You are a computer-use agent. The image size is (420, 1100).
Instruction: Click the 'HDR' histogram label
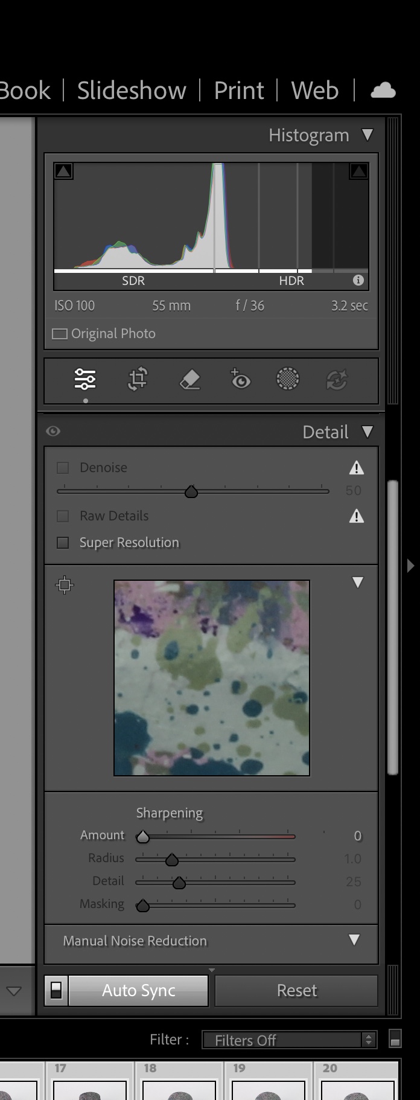[x=291, y=281]
